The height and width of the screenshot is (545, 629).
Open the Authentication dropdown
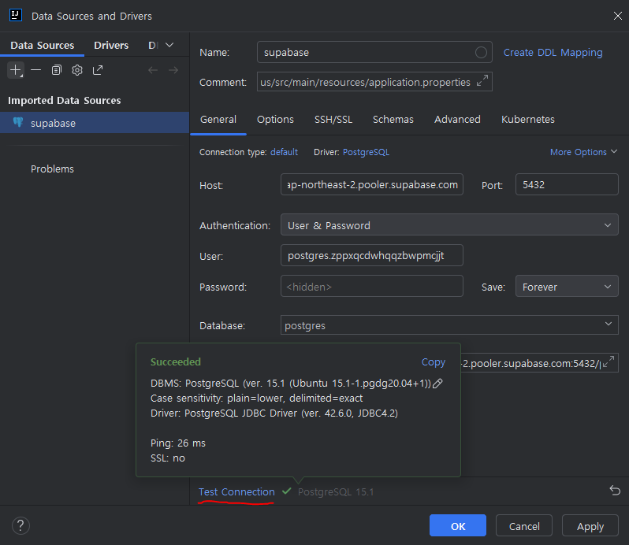pyautogui.click(x=449, y=224)
